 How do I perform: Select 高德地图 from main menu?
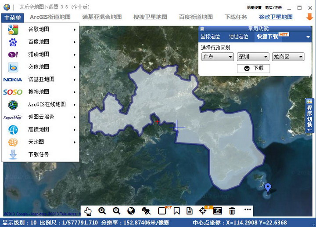pyautogui.click(x=39, y=130)
